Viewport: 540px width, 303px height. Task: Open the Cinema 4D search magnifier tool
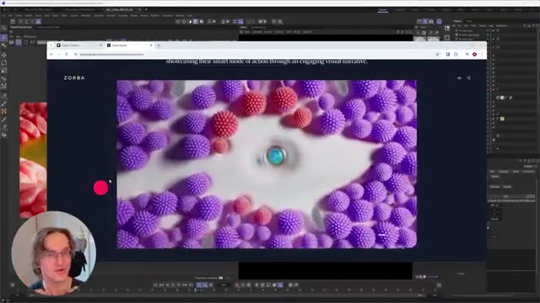coord(4,28)
